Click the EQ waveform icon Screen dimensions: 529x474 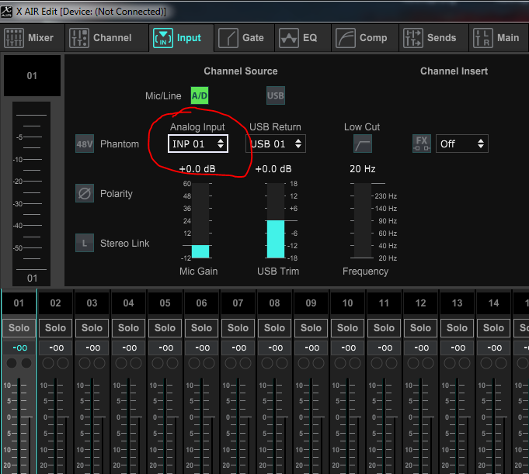[x=288, y=38]
